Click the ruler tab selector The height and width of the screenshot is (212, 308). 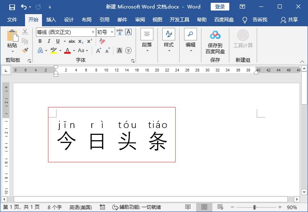pyautogui.click(x=6, y=70)
